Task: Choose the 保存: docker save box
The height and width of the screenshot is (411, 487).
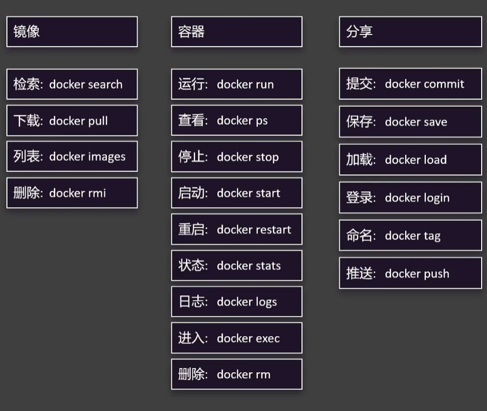Action: pyautogui.click(x=410, y=122)
